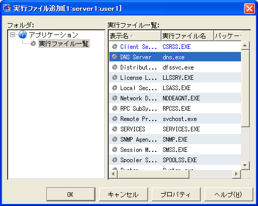
Task: Open help via ヘルプ(H) button
Action: tap(229, 194)
